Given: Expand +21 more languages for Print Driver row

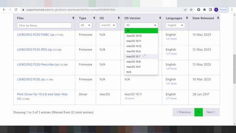Looking at the screenshot, I should click(x=171, y=98).
